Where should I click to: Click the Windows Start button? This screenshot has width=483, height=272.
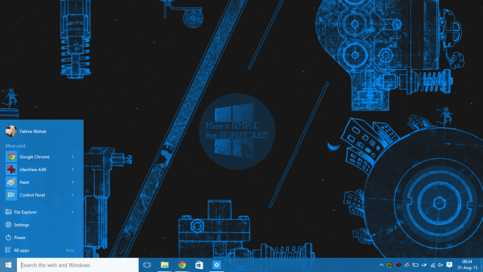(8, 265)
